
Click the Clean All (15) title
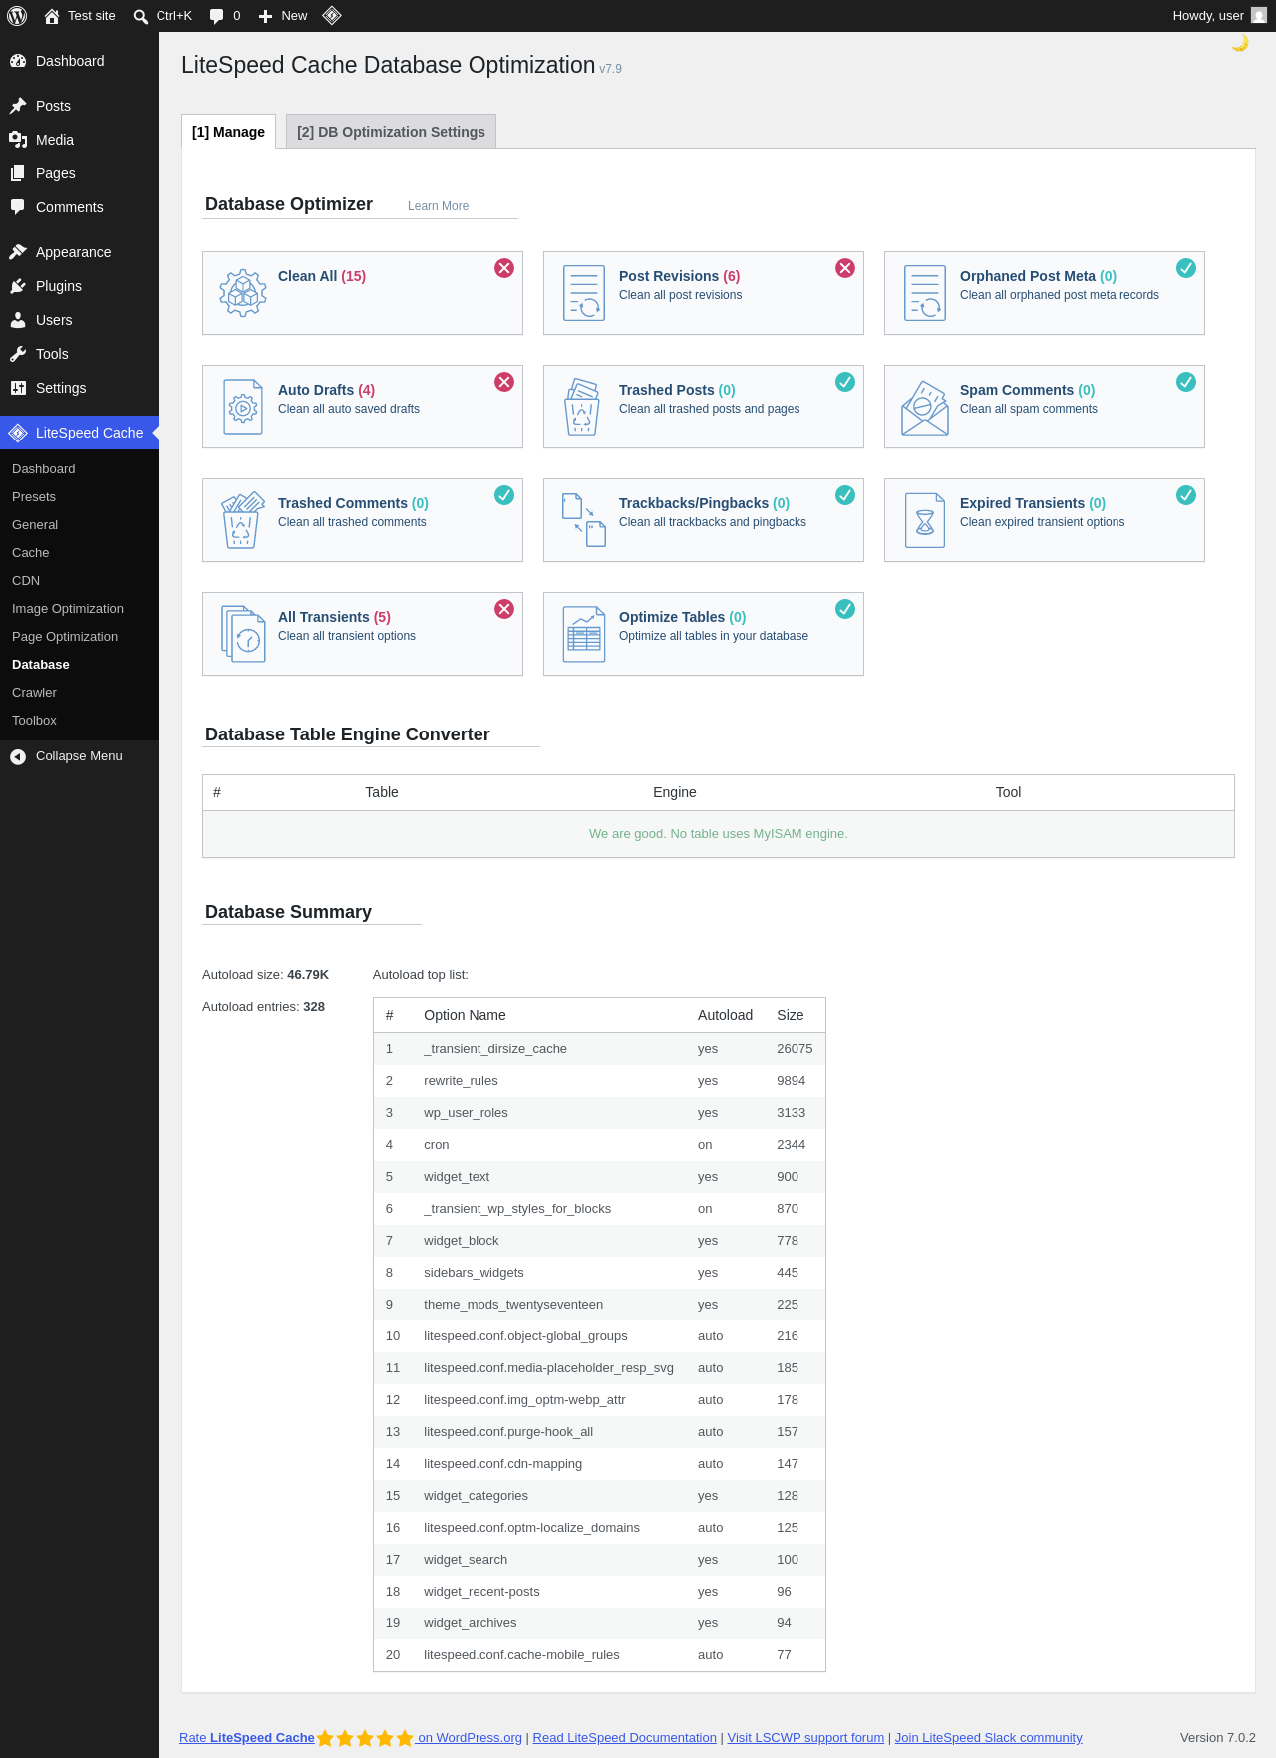point(322,276)
